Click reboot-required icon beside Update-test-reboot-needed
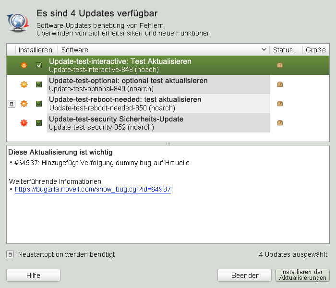The image size is (336, 288). [12, 104]
